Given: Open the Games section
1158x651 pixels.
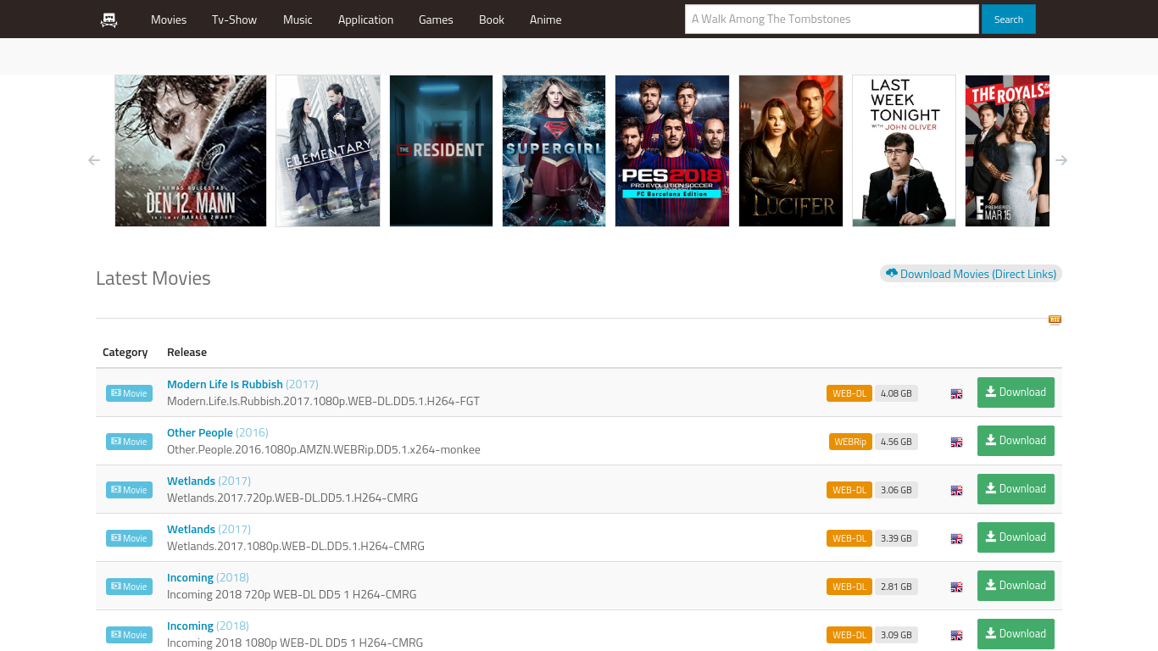Looking at the screenshot, I should coord(436,19).
